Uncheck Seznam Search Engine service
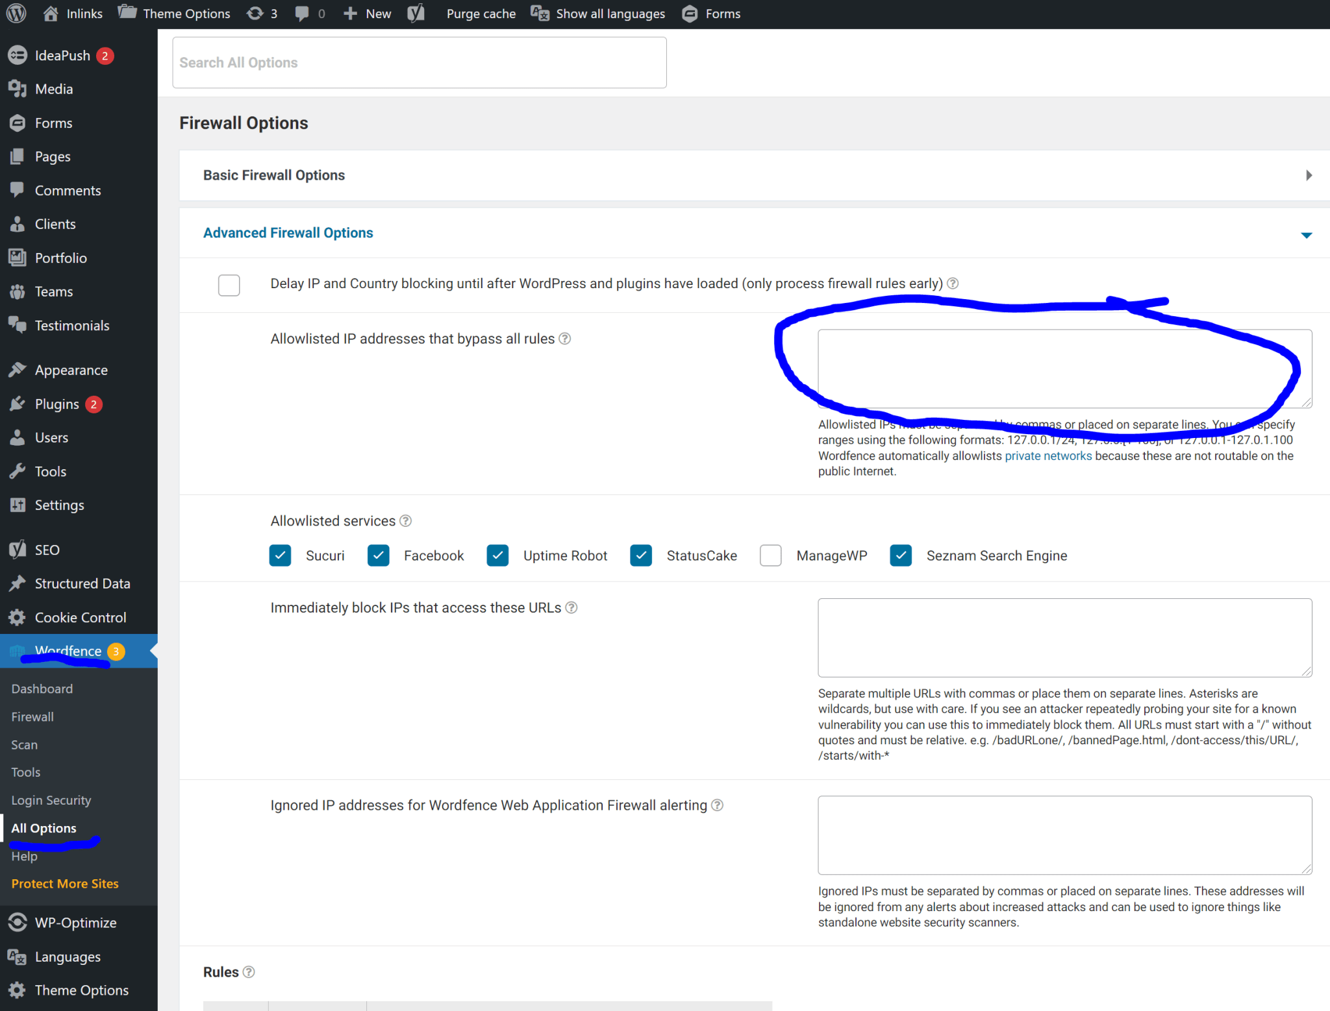The width and height of the screenshot is (1330, 1011). point(901,555)
